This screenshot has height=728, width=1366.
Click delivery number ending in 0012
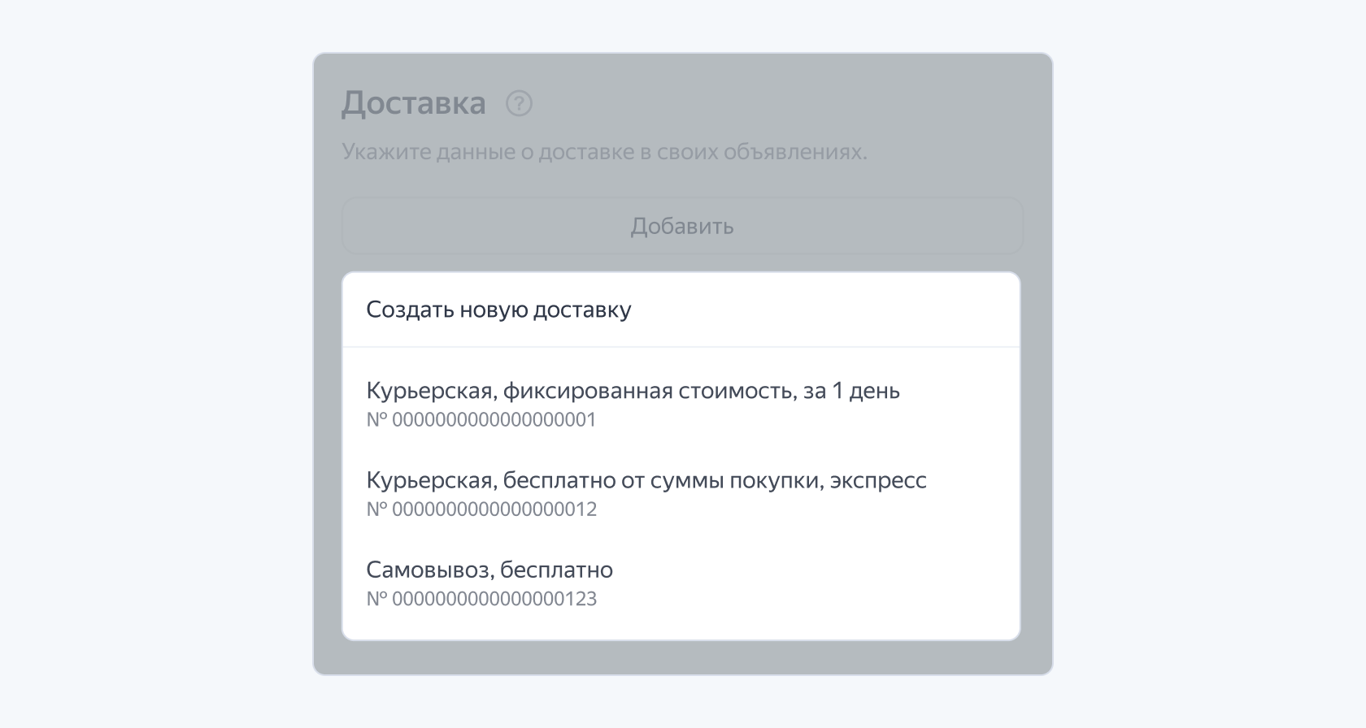[481, 509]
